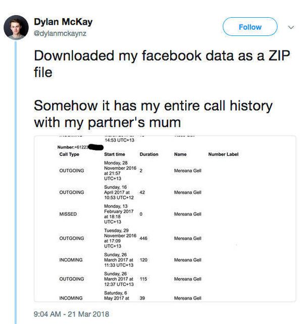Open the tweet options chevron menu
The height and width of the screenshot is (324, 303).
click(x=291, y=27)
